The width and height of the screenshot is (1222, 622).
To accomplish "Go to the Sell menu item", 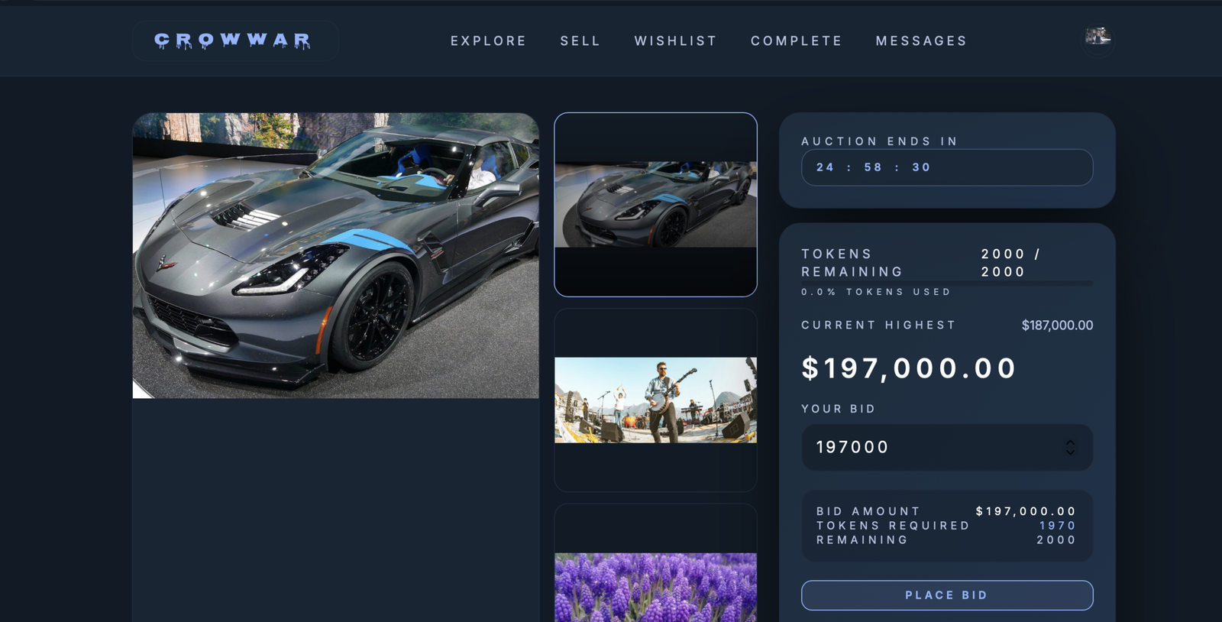I will (x=580, y=41).
